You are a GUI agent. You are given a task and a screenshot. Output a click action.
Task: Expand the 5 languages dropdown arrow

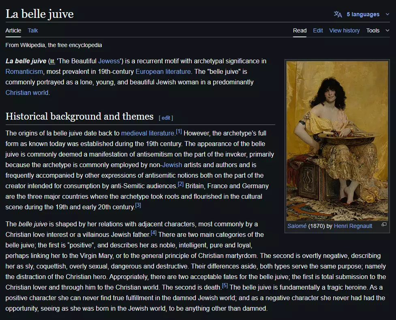point(387,14)
